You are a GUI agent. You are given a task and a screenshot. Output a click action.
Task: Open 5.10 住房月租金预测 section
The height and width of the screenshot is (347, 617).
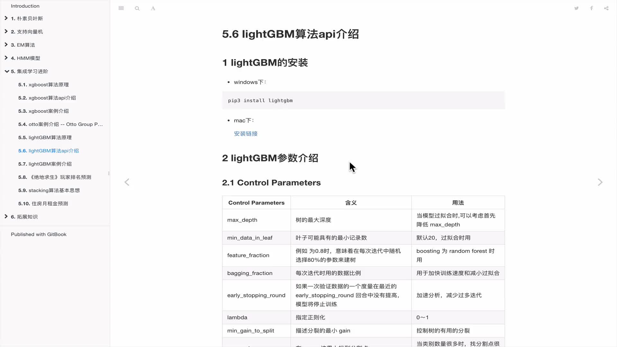coord(43,203)
